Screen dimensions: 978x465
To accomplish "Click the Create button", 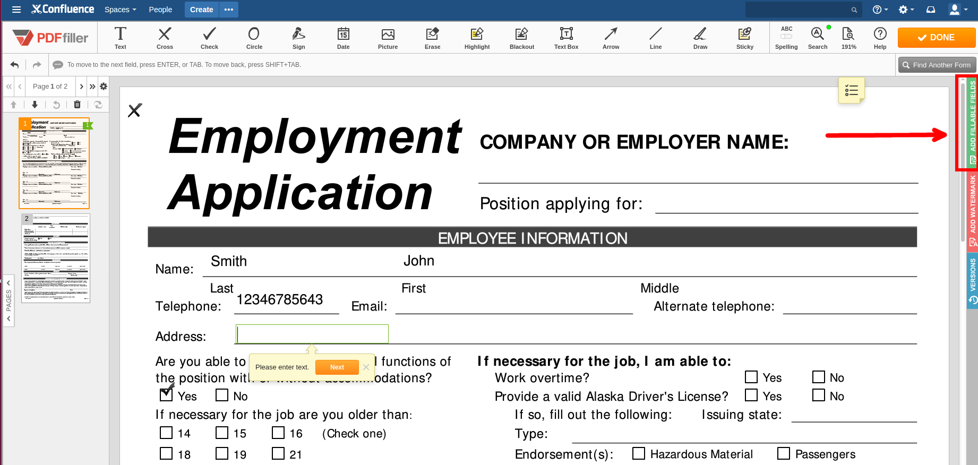I will pyautogui.click(x=202, y=10).
